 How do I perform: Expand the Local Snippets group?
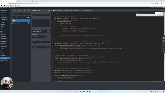[x=17, y=18]
